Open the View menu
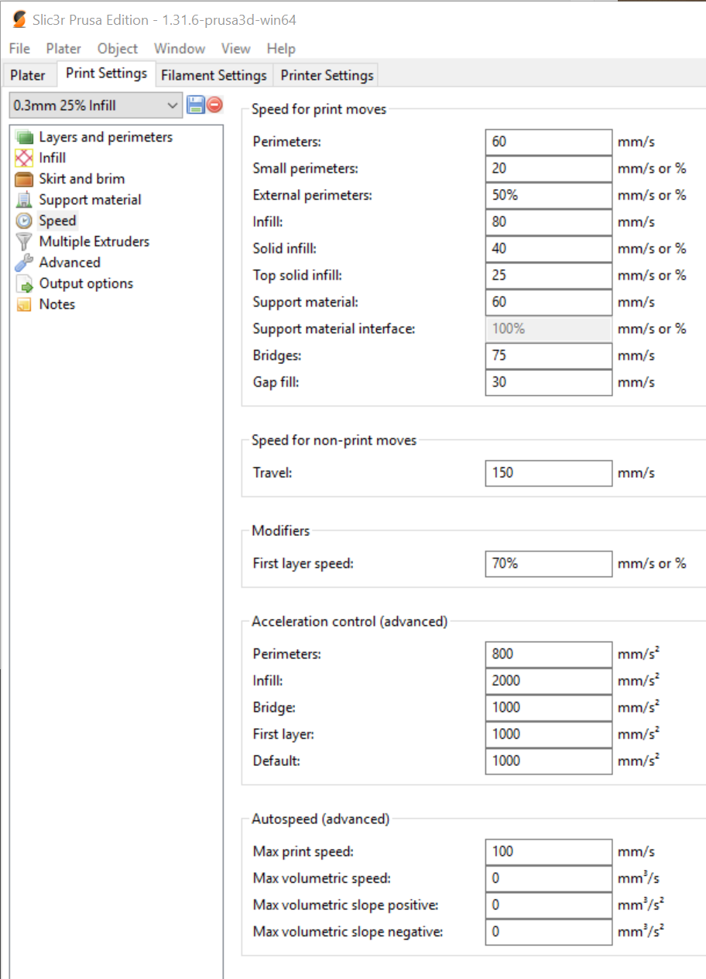706x979 pixels. click(x=235, y=48)
